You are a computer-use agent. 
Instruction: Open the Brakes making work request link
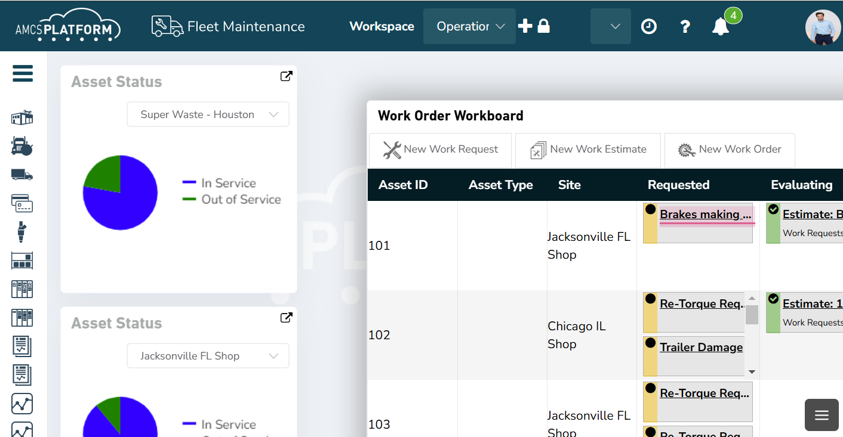click(x=706, y=214)
